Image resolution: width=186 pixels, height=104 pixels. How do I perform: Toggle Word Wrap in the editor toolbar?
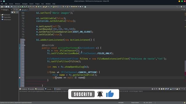(56, 7)
